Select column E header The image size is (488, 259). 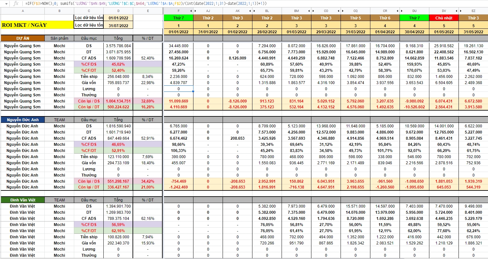click(x=148, y=11)
